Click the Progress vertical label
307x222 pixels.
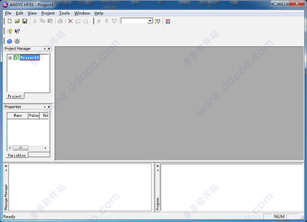(x=158, y=204)
